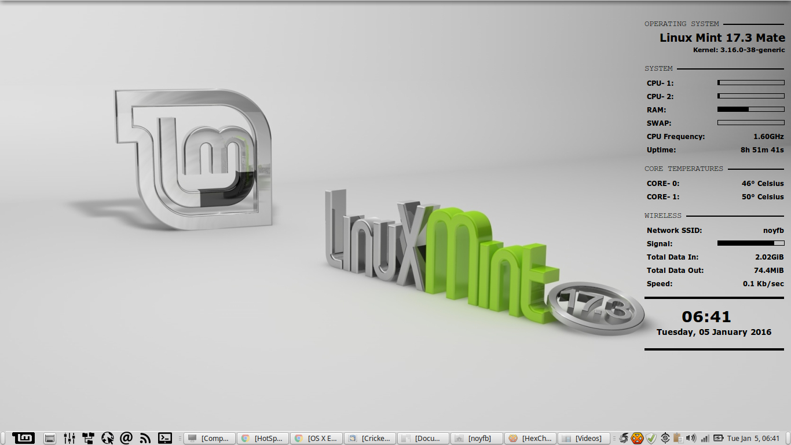Click the Show Desktop panel icon
Viewport: 791px width, 445px height.
50,439
